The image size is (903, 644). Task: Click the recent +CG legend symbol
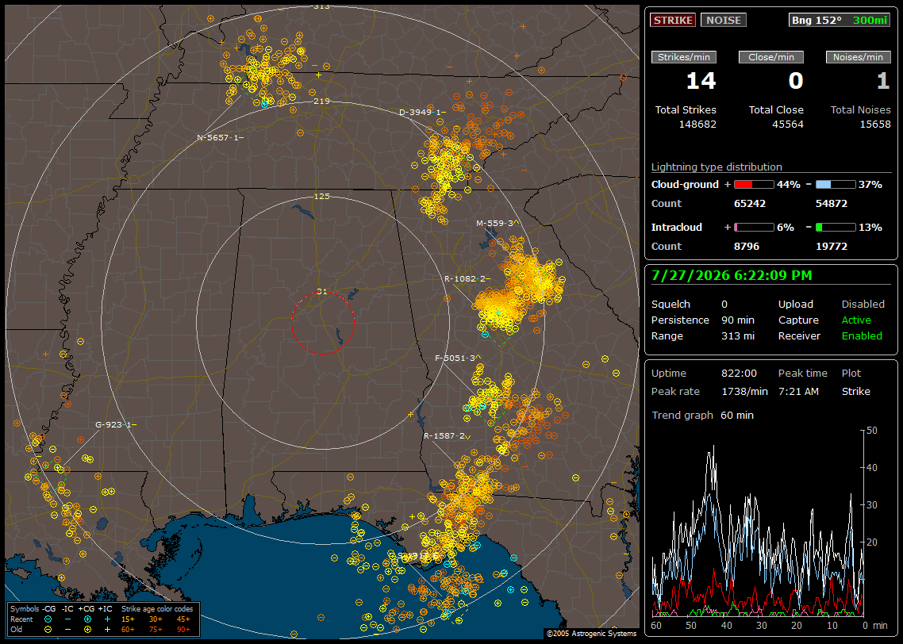(x=87, y=619)
